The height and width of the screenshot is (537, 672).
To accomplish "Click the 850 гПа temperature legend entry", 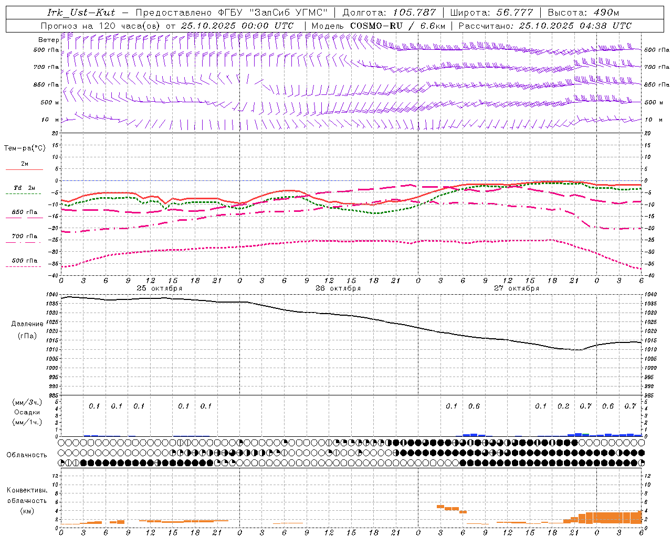I will coord(25,212).
